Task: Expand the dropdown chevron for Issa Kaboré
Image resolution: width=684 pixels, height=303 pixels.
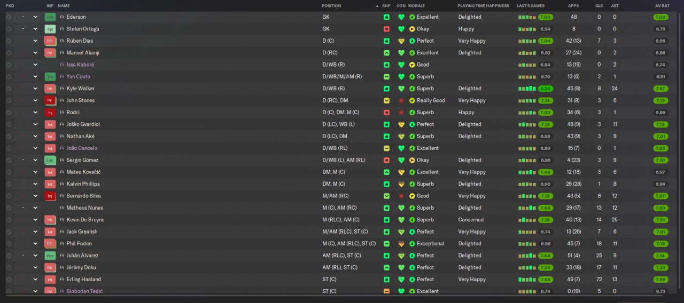Action: point(36,65)
